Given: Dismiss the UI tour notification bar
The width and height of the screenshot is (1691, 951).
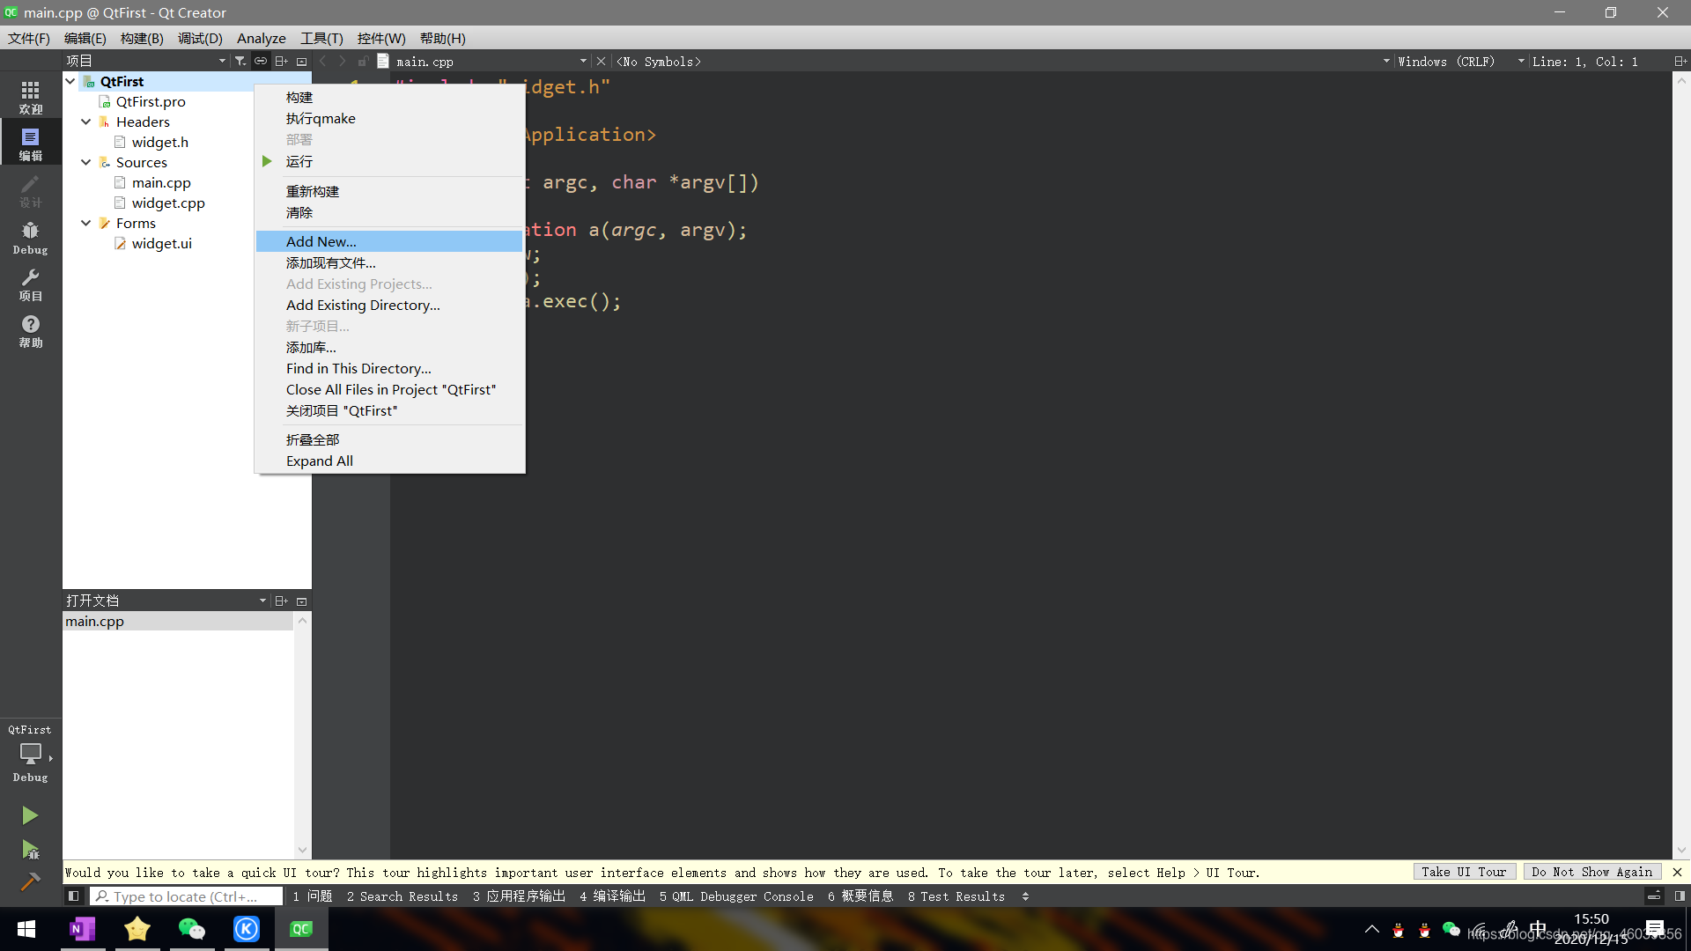Looking at the screenshot, I should 1677,872.
